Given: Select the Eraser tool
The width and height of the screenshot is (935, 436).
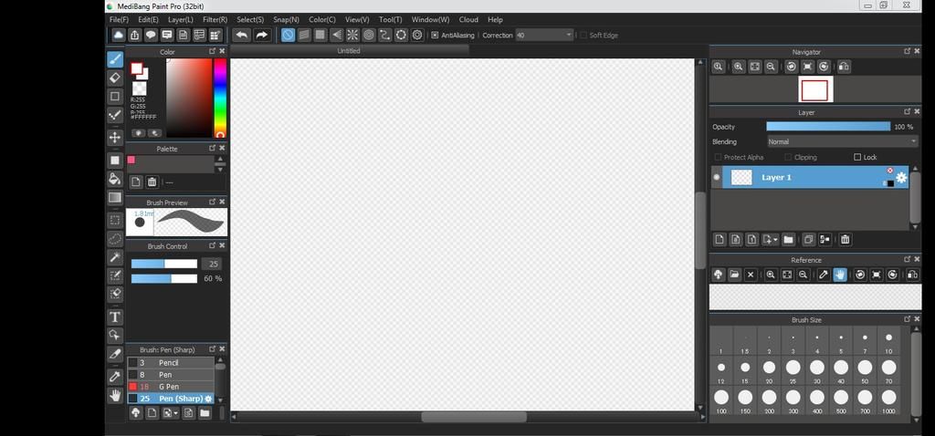Looking at the screenshot, I should pos(115,78).
